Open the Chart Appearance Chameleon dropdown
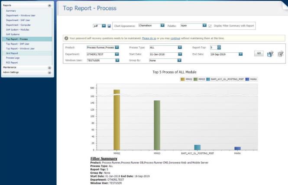288x185 pixels. [x=162, y=26]
